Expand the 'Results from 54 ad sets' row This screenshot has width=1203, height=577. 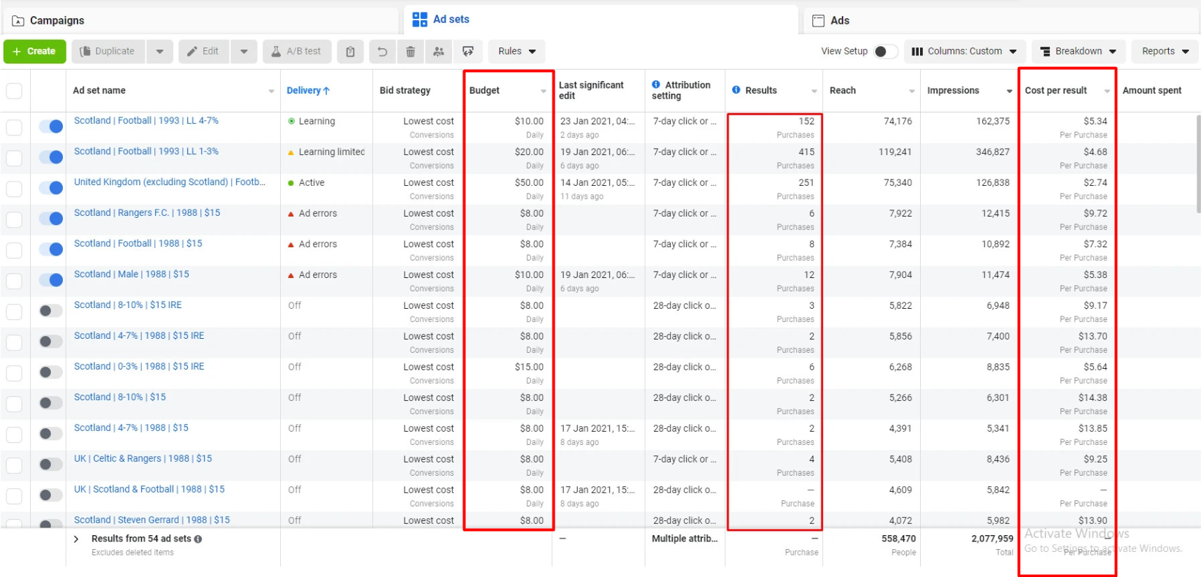[x=76, y=539]
